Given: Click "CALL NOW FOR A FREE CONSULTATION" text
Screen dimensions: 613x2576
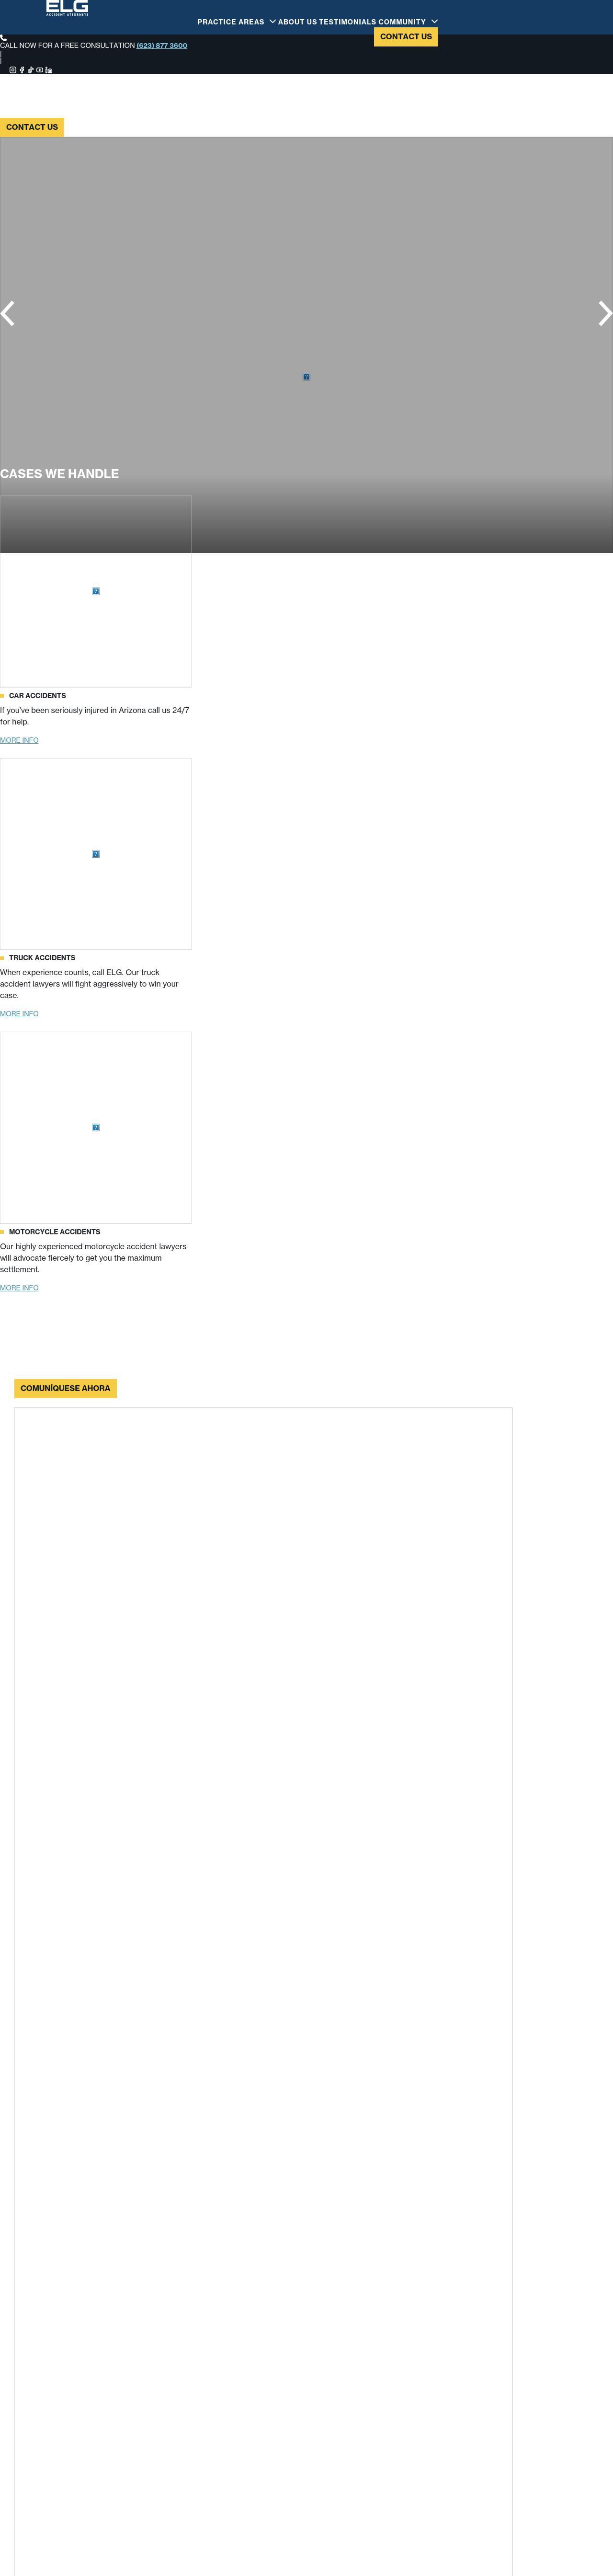Looking at the screenshot, I should click(x=67, y=46).
